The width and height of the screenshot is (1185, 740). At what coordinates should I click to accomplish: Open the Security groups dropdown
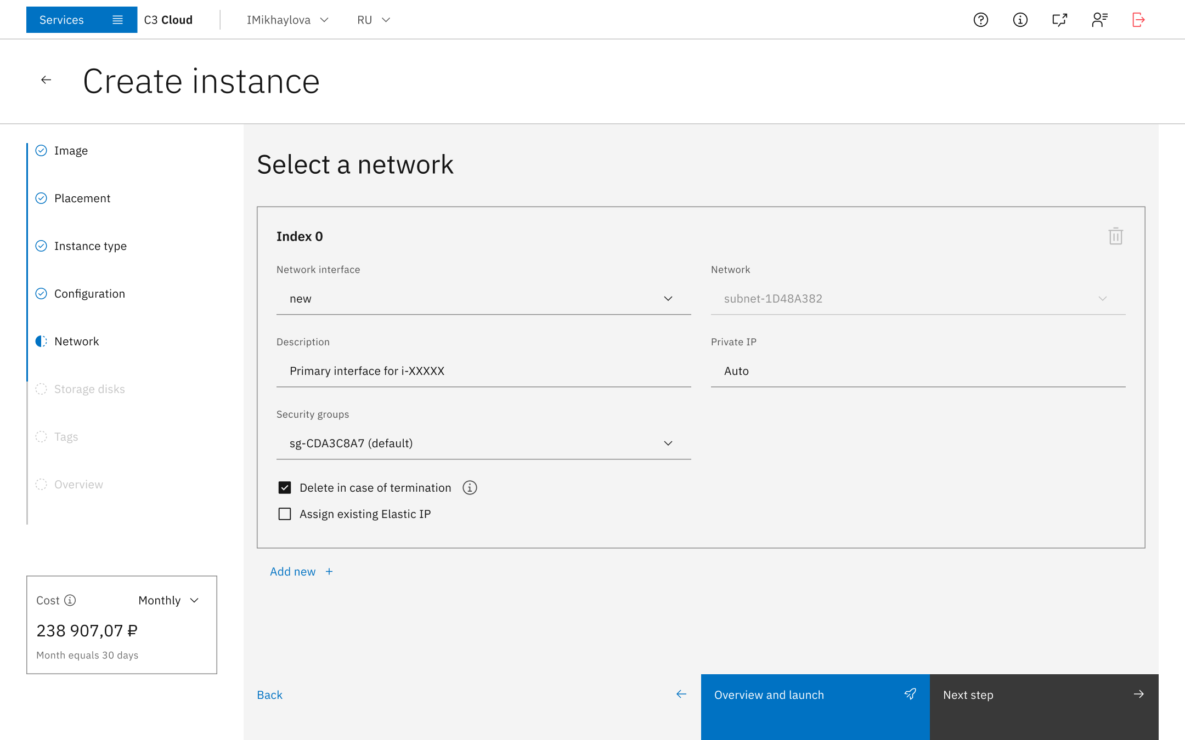(483, 443)
